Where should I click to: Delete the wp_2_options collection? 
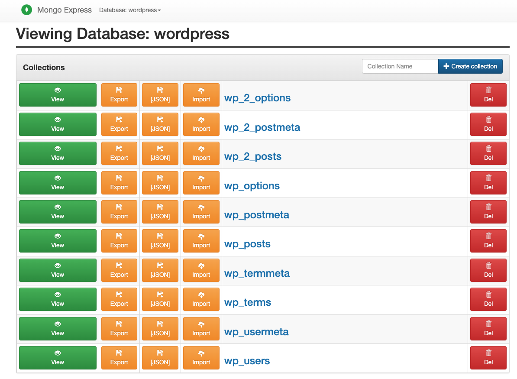tap(488, 95)
